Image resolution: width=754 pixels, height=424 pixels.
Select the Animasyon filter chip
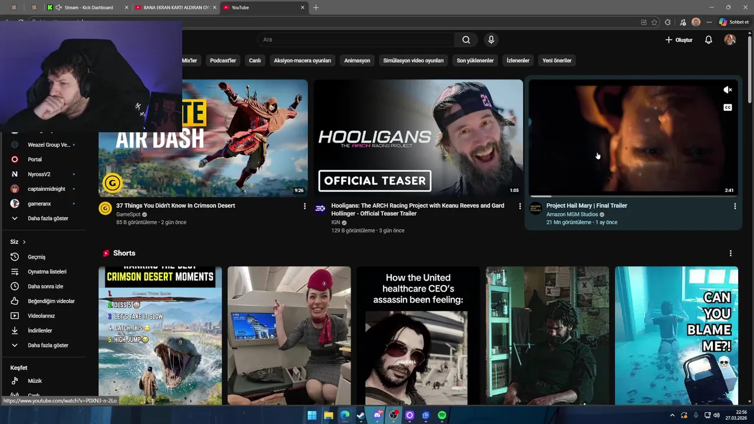coord(357,60)
